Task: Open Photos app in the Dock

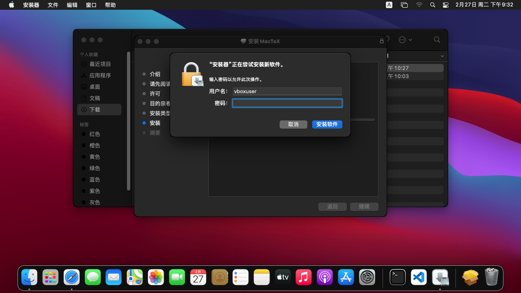Action: 156,278
